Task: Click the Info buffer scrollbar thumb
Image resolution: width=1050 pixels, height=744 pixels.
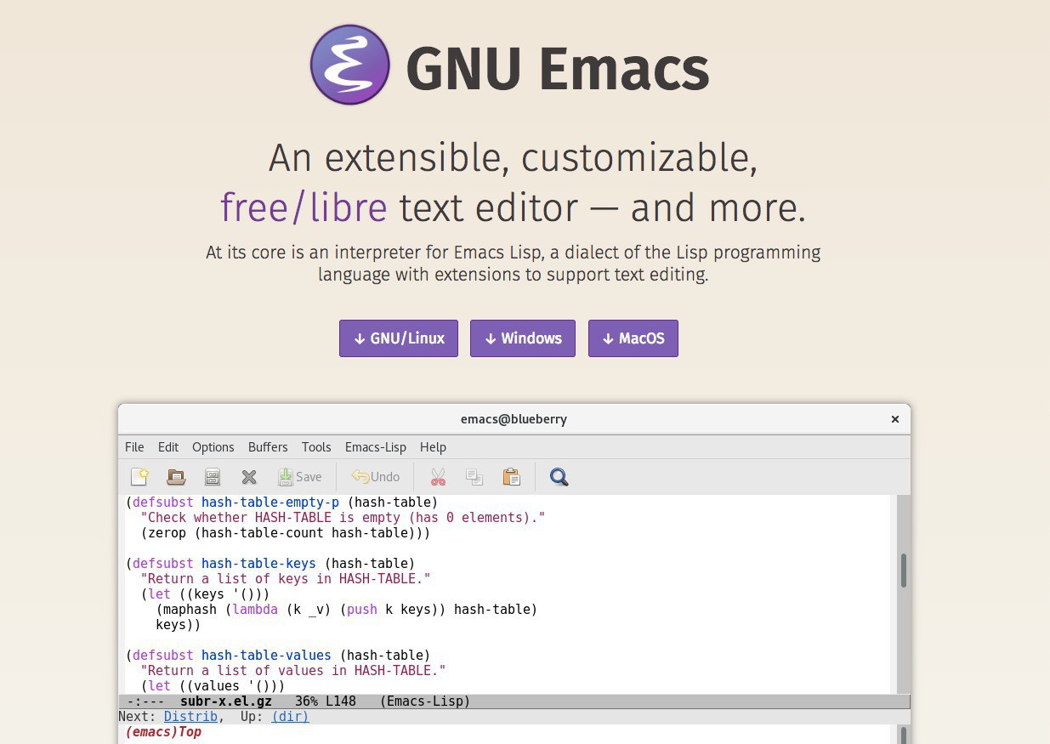Action: [903, 735]
